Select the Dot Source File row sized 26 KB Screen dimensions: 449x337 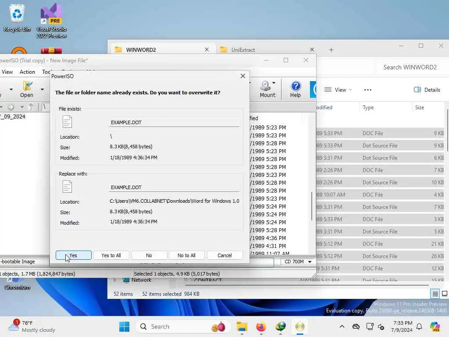tap(380, 256)
